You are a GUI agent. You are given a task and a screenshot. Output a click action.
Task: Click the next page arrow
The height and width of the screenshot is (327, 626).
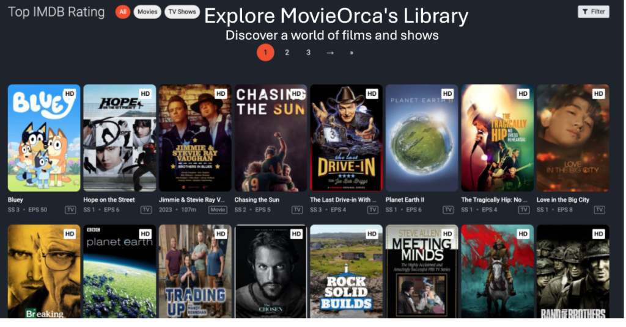point(330,52)
